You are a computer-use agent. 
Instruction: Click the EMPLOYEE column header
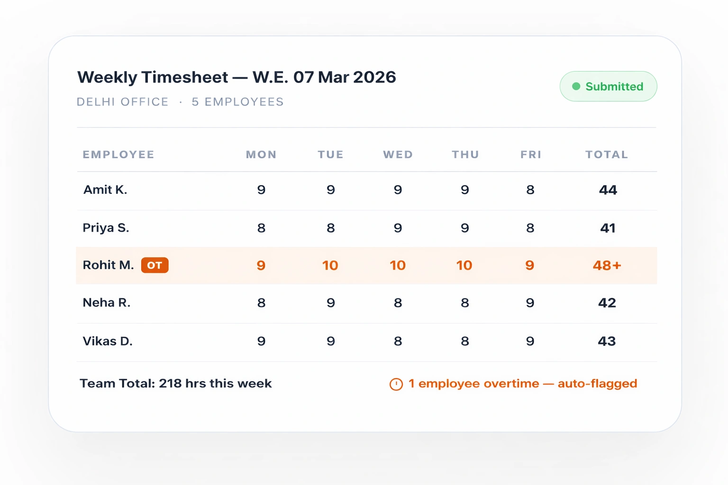118,154
